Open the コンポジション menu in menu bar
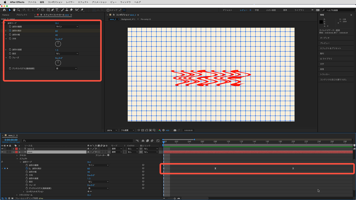The height and width of the screenshot is (200, 356). point(55,2)
